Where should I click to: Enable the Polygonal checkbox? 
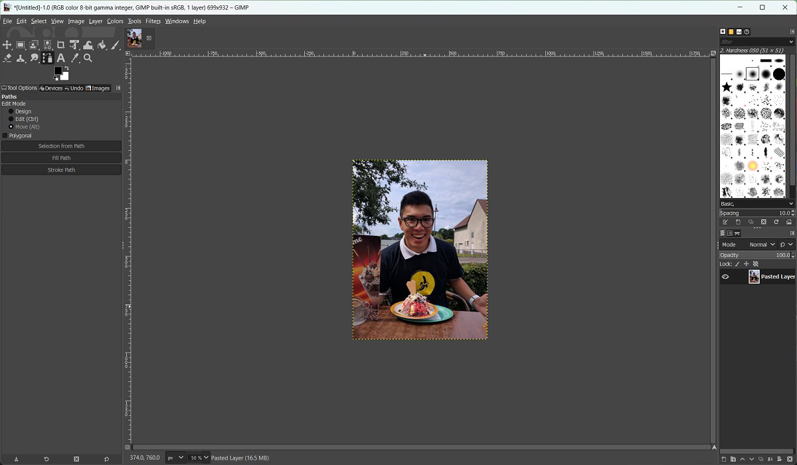5,136
